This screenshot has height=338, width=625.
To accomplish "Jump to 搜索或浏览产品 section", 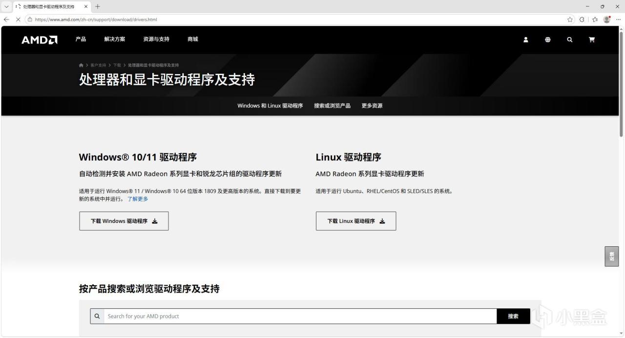I will tap(332, 106).
